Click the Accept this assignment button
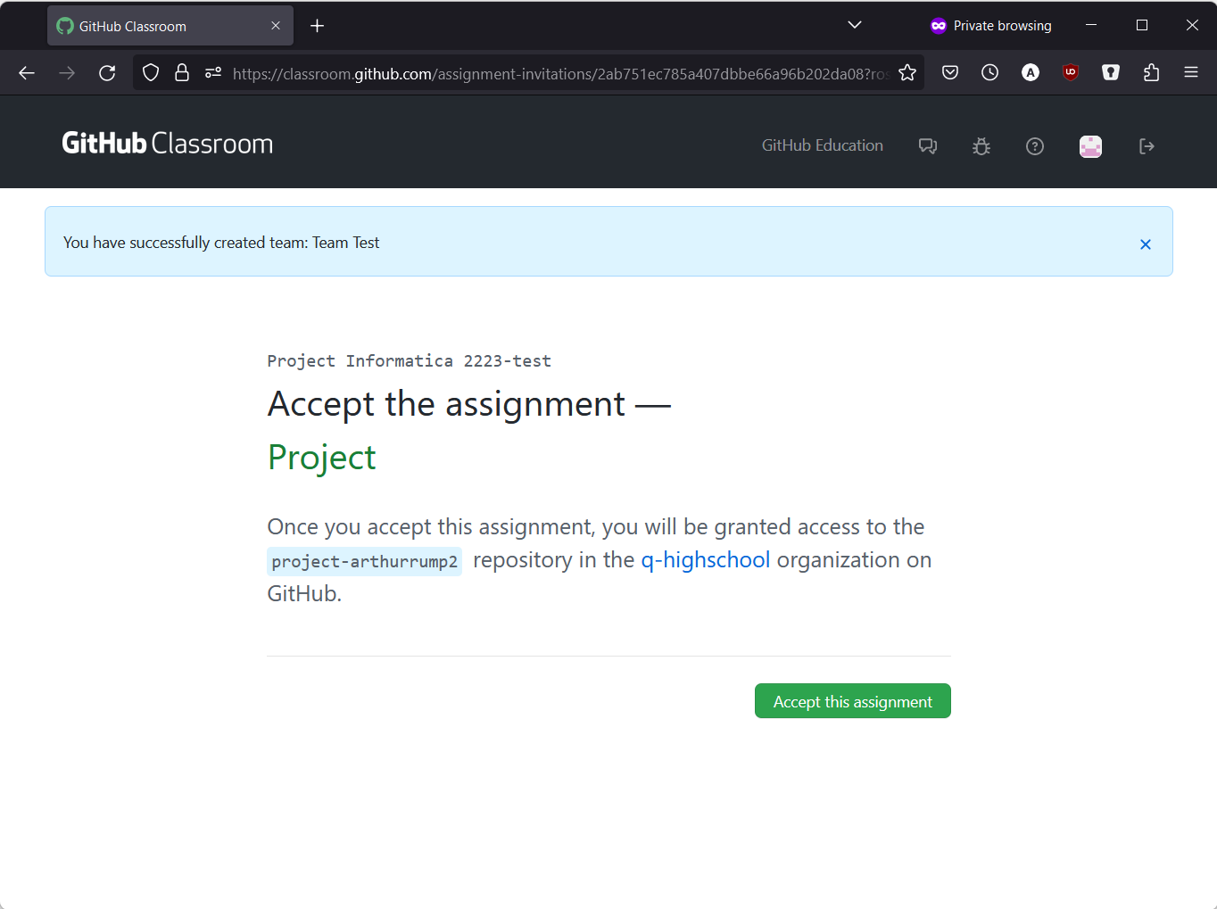This screenshot has width=1217, height=909. pyautogui.click(x=852, y=701)
